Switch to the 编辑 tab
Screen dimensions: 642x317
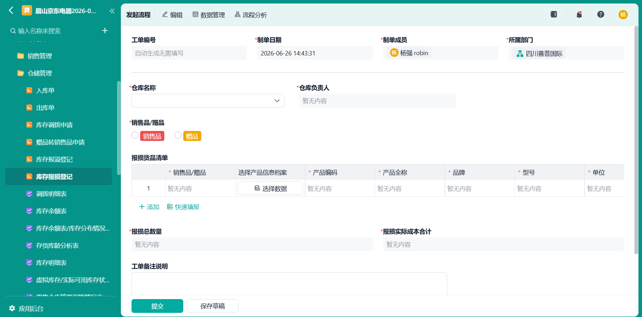172,15
